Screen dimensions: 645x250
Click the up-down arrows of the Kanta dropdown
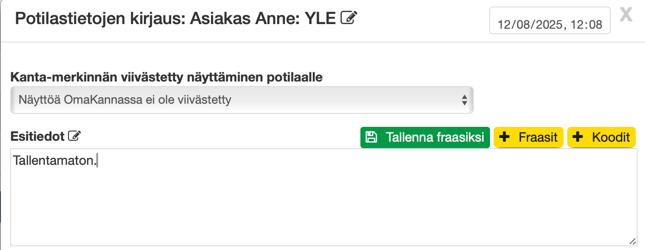click(465, 100)
